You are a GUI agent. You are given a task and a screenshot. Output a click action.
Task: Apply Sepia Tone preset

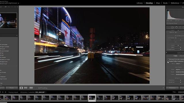click(4, 62)
